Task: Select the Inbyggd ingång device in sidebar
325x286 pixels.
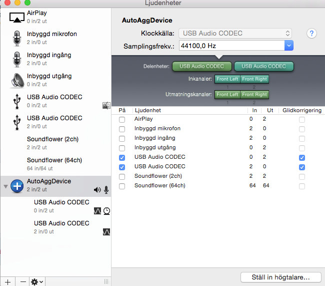Action: click(54, 59)
